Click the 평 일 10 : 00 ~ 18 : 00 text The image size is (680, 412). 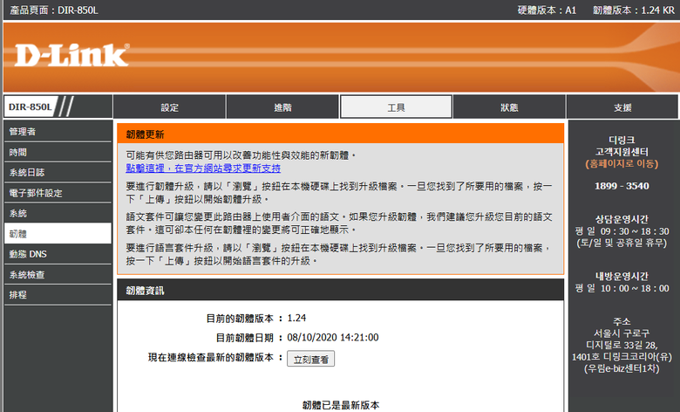tap(622, 288)
